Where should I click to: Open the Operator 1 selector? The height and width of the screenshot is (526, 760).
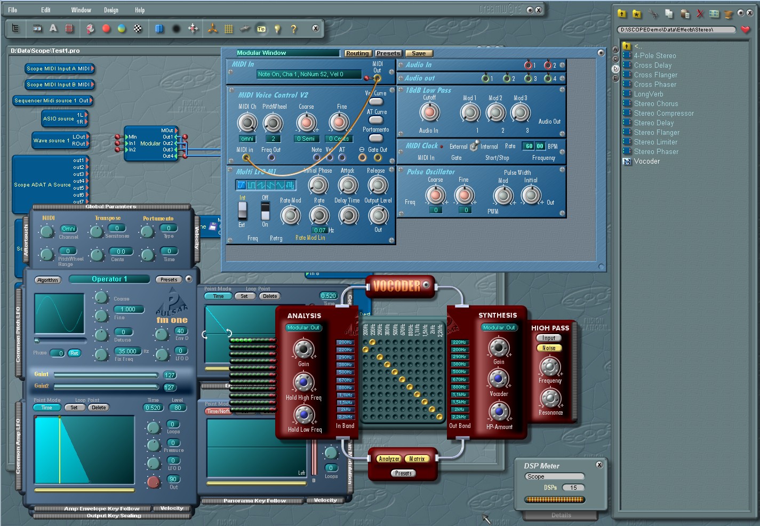(x=109, y=279)
